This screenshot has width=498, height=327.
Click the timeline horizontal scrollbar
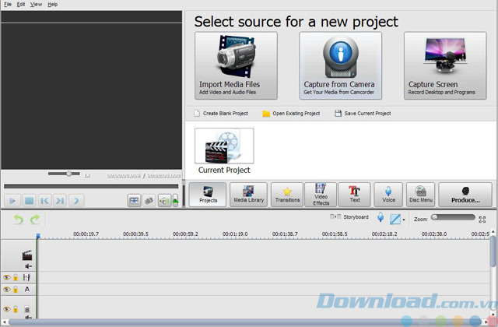pos(246,322)
